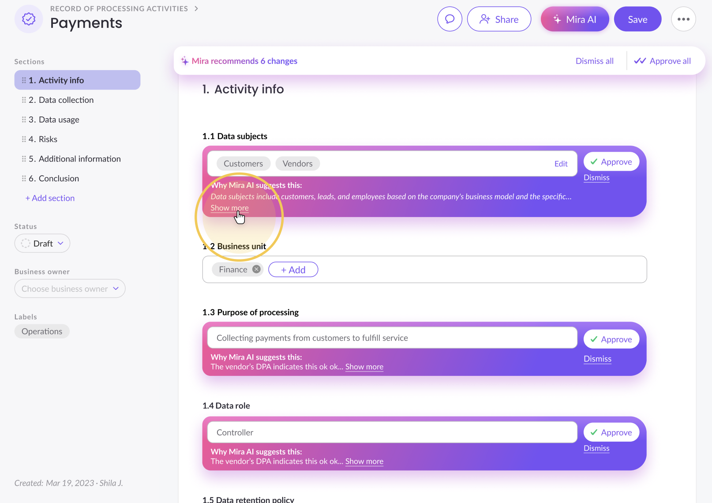
Task: Approve the Data role suggestion
Action: [611, 432]
